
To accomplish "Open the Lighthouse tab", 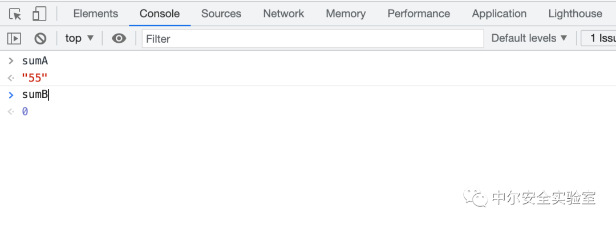I will [x=575, y=14].
